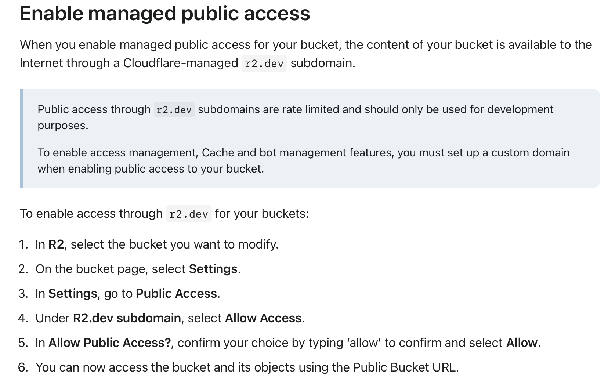Click list number 6 marker
The image size is (608, 384).
pos(23,367)
